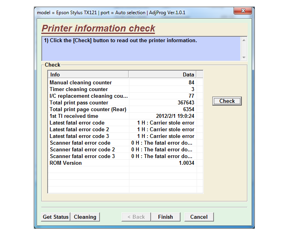Cancel the printer information check

[199, 217]
